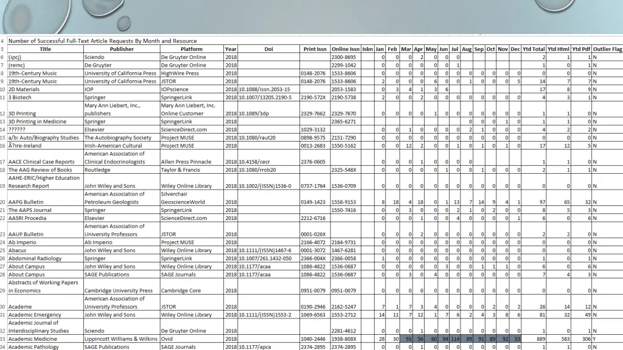The height and width of the screenshot is (350, 623).
Task: Click the AACE Clinical Case Reports cell
Action: pos(45,158)
